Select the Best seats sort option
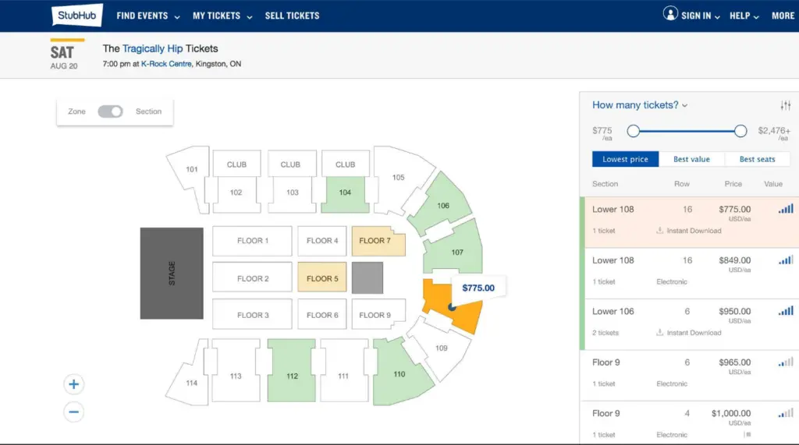 tap(757, 159)
